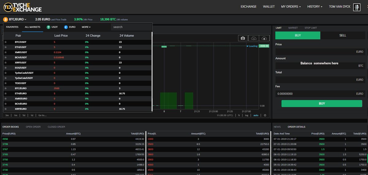This screenshot has height=175, width=368.
Task: Star the XMR/EURO pair
Action: pyautogui.click(x=6, y=99)
